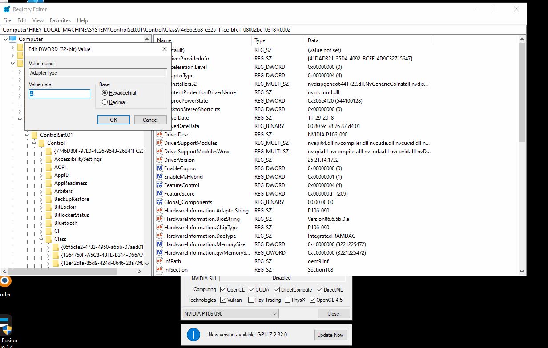This screenshot has height=348, width=548.
Task: Toggle the Vulkan checkbox in GPU-Z
Action: (223, 300)
